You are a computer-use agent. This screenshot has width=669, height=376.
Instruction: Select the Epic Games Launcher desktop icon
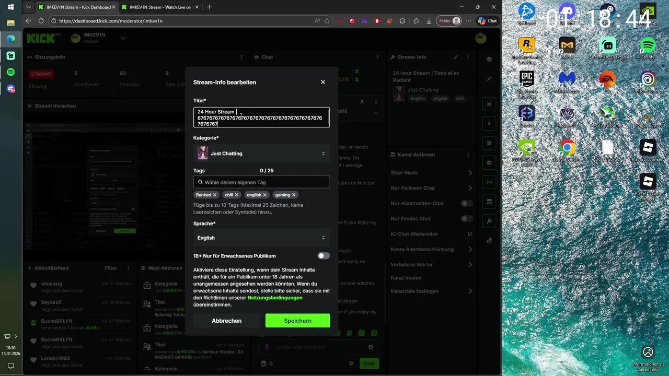(527, 83)
